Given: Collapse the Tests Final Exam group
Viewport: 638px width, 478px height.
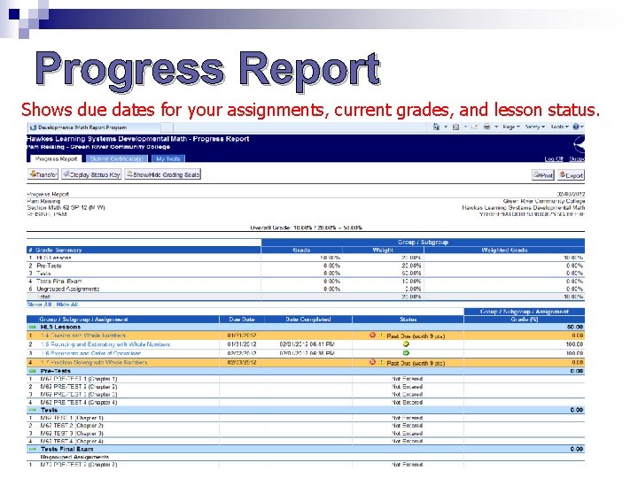Looking at the screenshot, I should (x=32, y=449).
